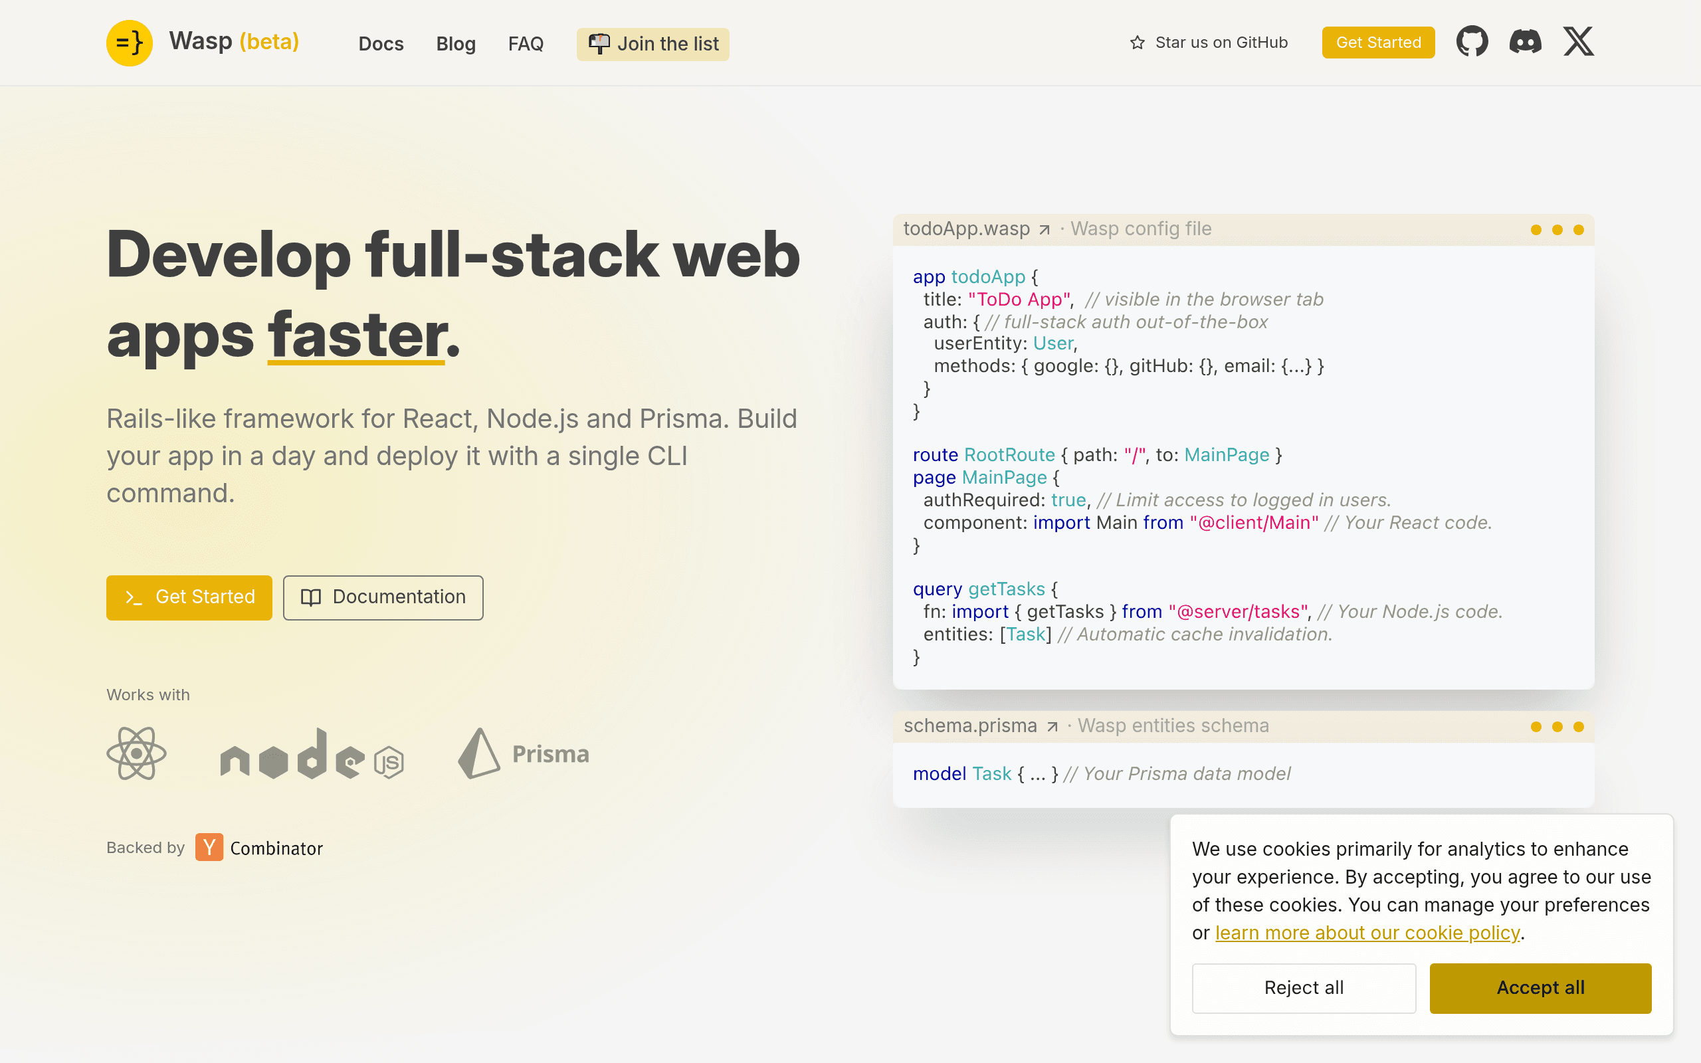Click the hero Get Started label
1701x1063 pixels.
tap(205, 597)
